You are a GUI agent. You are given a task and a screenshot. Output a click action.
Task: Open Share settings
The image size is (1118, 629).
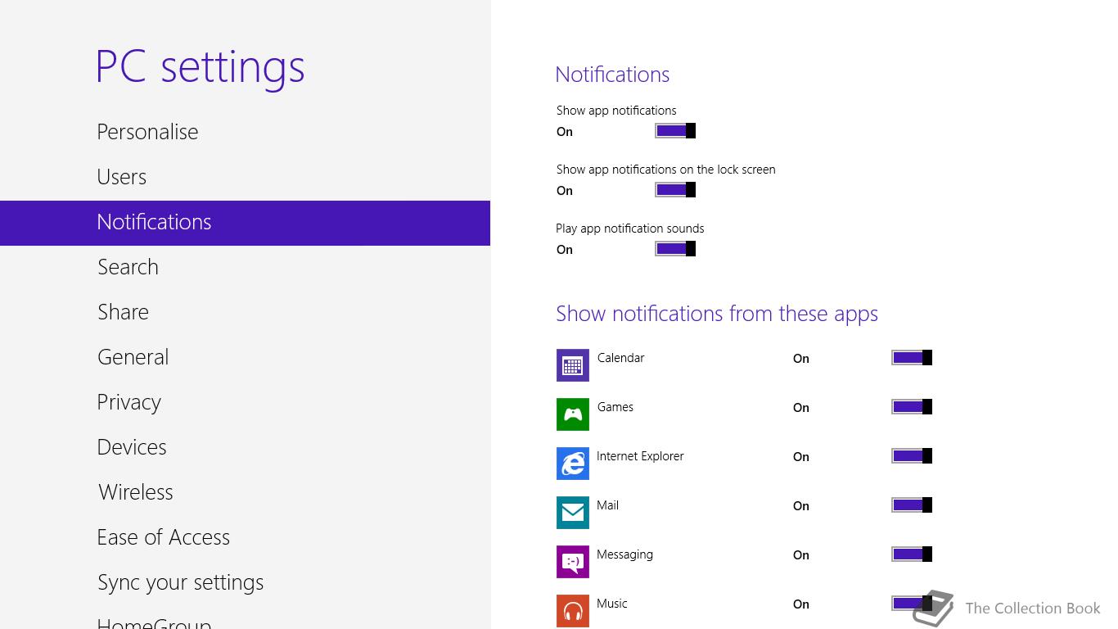coord(245,312)
